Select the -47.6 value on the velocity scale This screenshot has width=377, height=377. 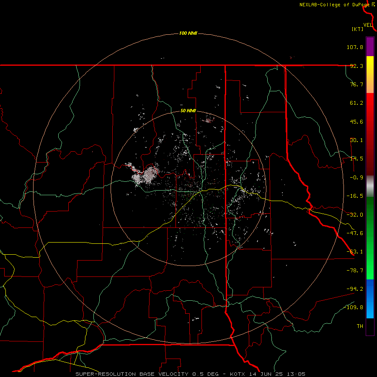pyautogui.click(x=355, y=233)
